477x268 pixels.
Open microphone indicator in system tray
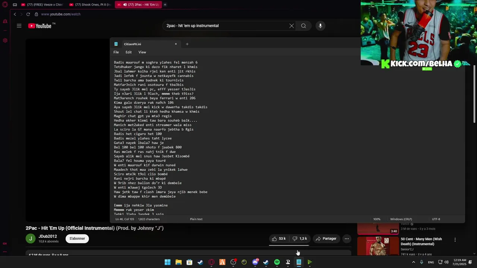(x=421, y=262)
